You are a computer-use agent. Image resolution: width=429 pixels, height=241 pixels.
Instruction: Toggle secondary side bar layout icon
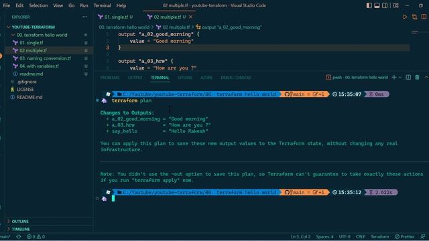click(x=385, y=5)
